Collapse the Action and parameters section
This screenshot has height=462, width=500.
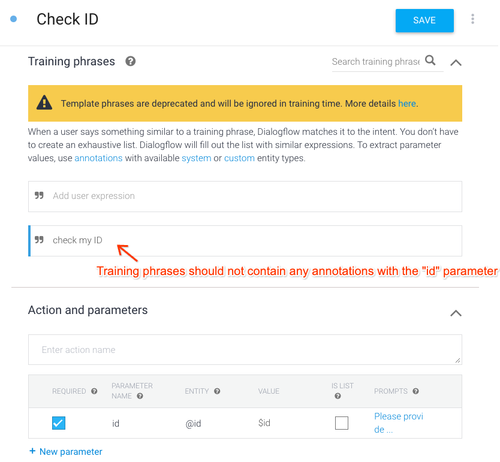(456, 313)
